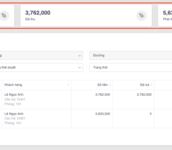Click Lê Ngọc Anh in the first row
Screen dimensions: 172x150
14,95
